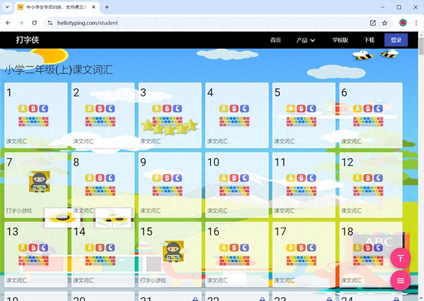Image resolution: width=424 pixels, height=301 pixels.
Task: Click the ninja typing game icon in lesson 7
Action: coord(39,182)
